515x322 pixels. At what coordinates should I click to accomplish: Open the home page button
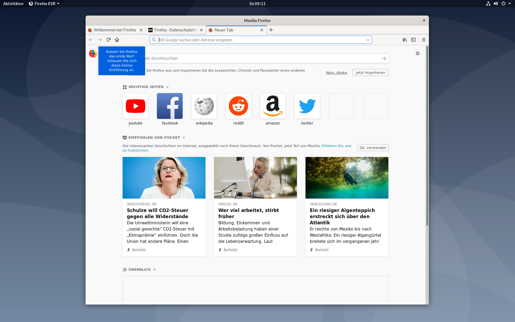tap(117, 40)
